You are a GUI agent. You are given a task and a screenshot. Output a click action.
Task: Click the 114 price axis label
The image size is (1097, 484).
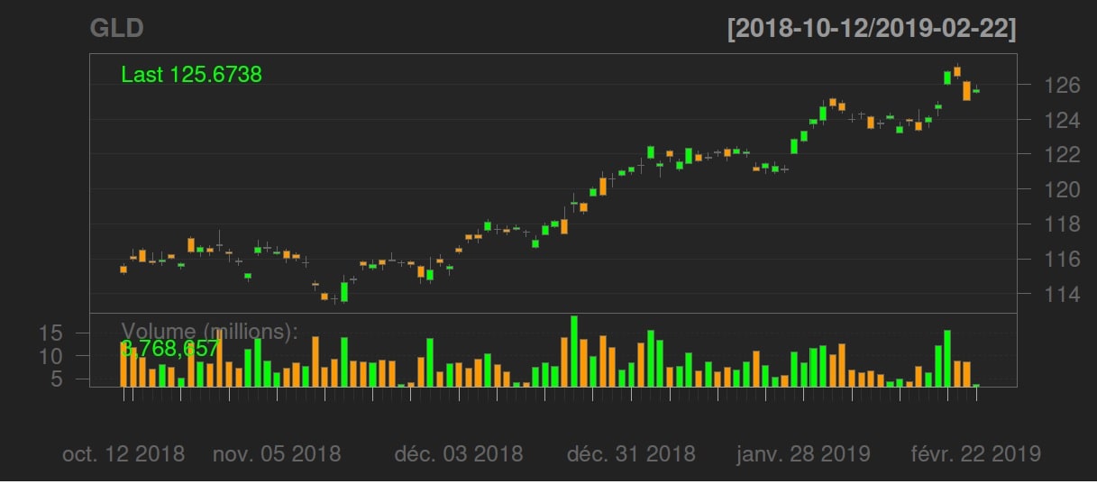tap(1061, 295)
